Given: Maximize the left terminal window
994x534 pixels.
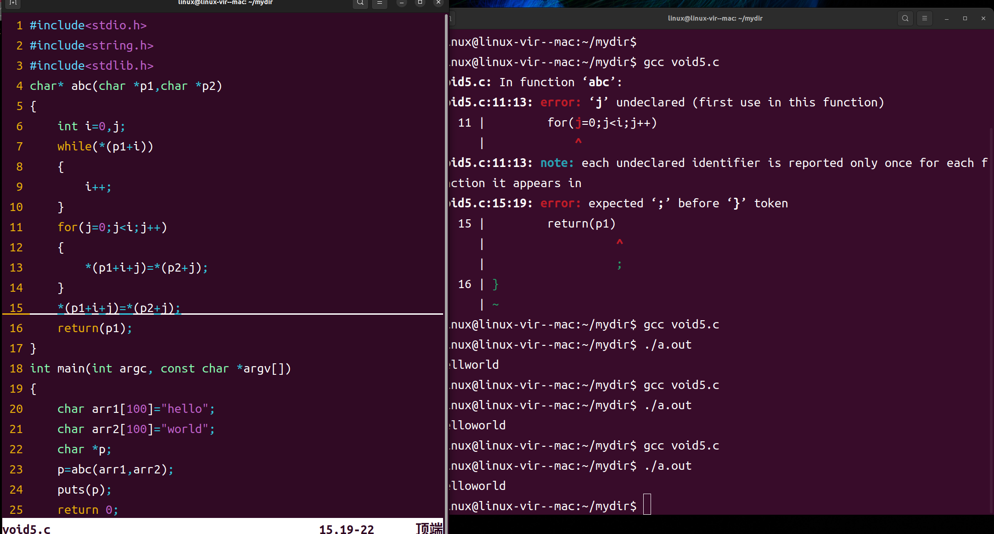Looking at the screenshot, I should [x=420, y=3].
